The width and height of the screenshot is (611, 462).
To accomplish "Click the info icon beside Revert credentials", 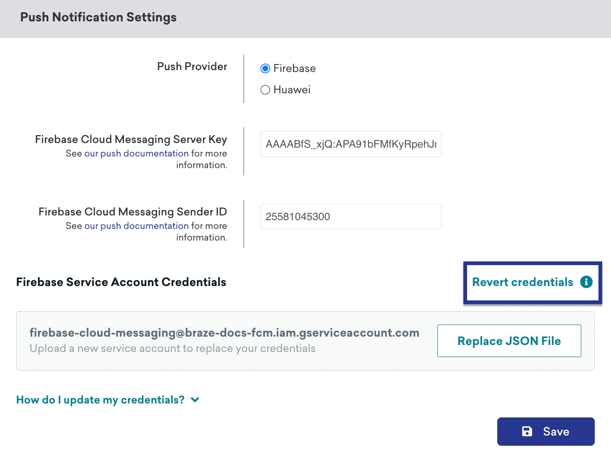I will [x=587, y=282].
